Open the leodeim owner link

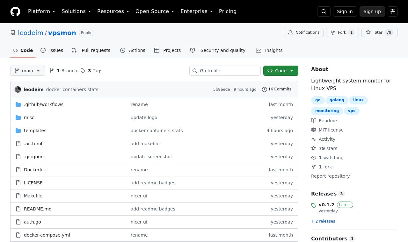[31, 33]
